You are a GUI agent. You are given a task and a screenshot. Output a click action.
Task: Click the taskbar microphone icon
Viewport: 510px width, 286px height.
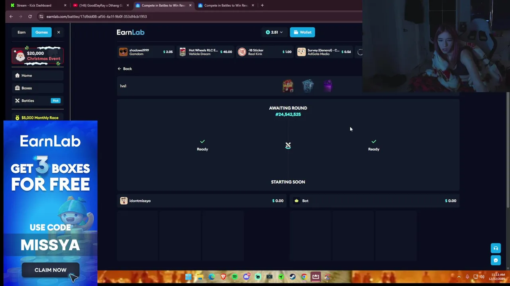(467, 277)
